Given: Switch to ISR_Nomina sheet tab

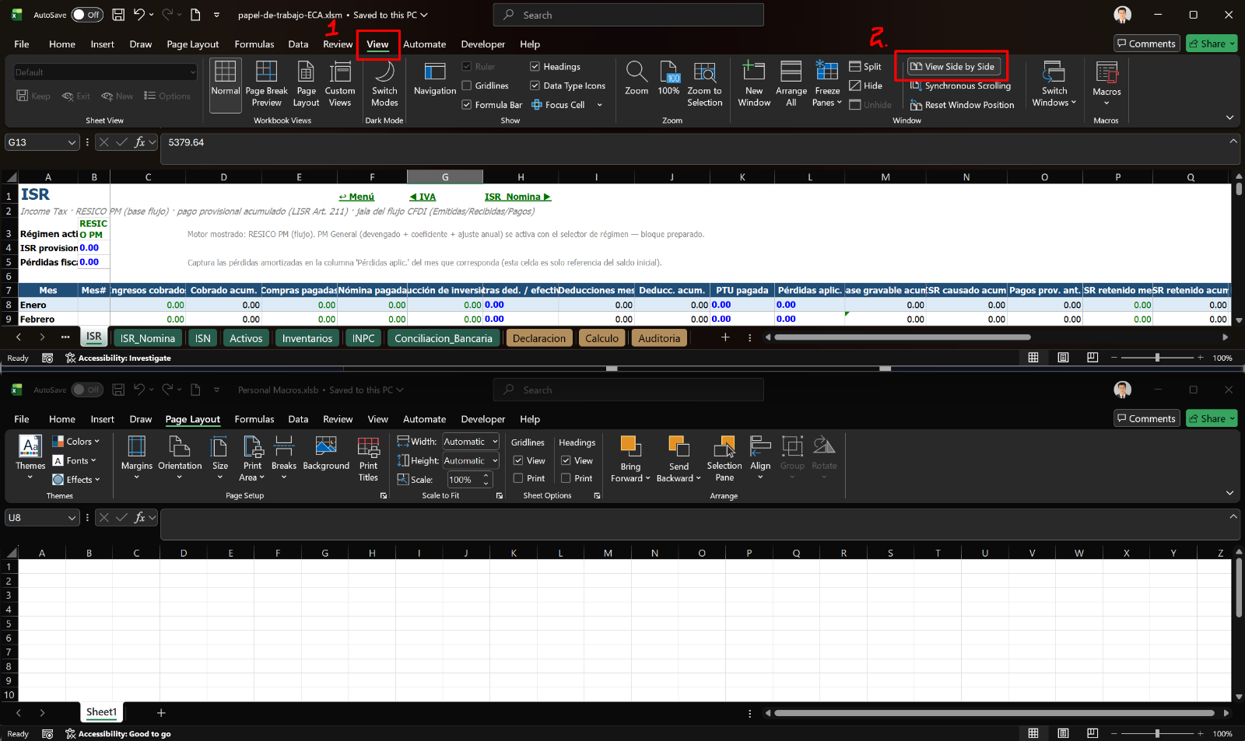Looking at the screenshot, I should tap(148, 338).
